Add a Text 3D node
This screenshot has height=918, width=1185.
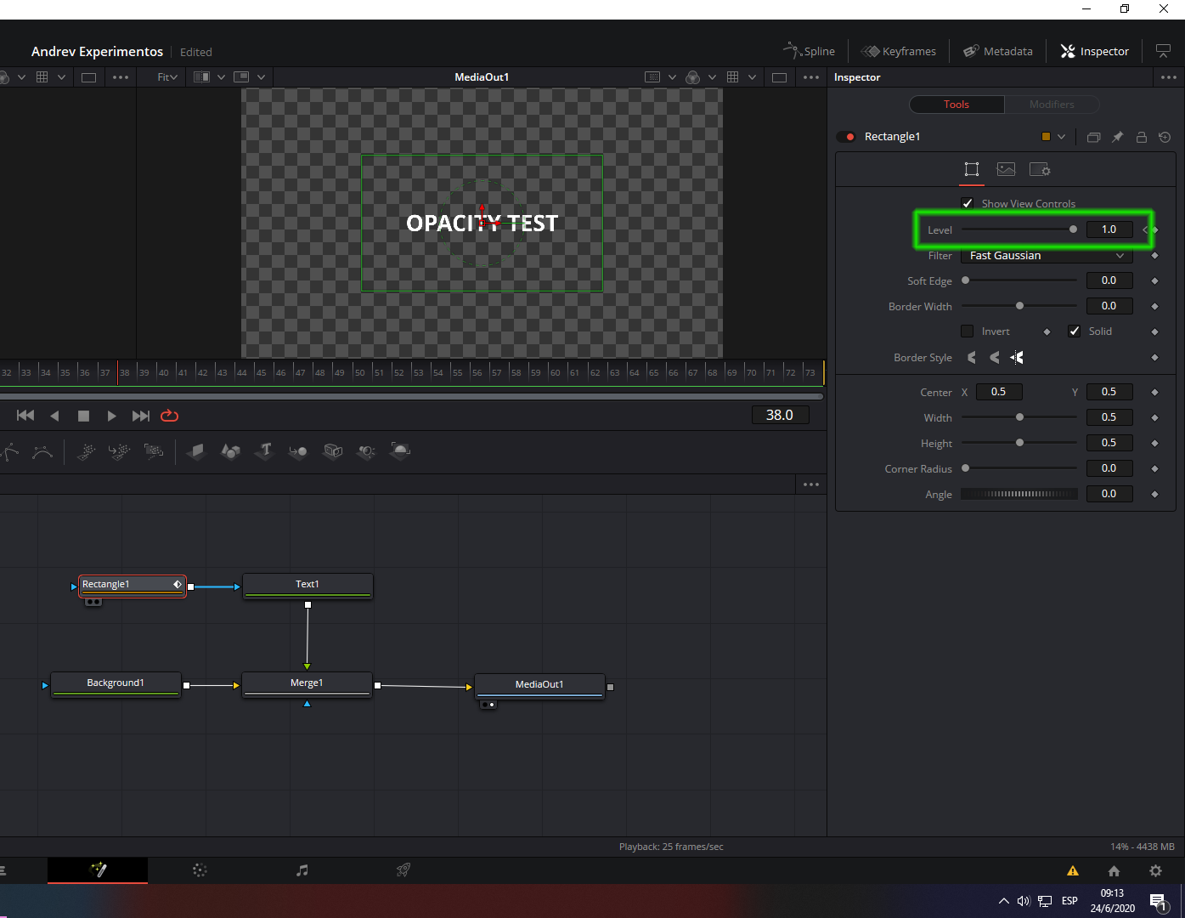click(x=265, y=451)
